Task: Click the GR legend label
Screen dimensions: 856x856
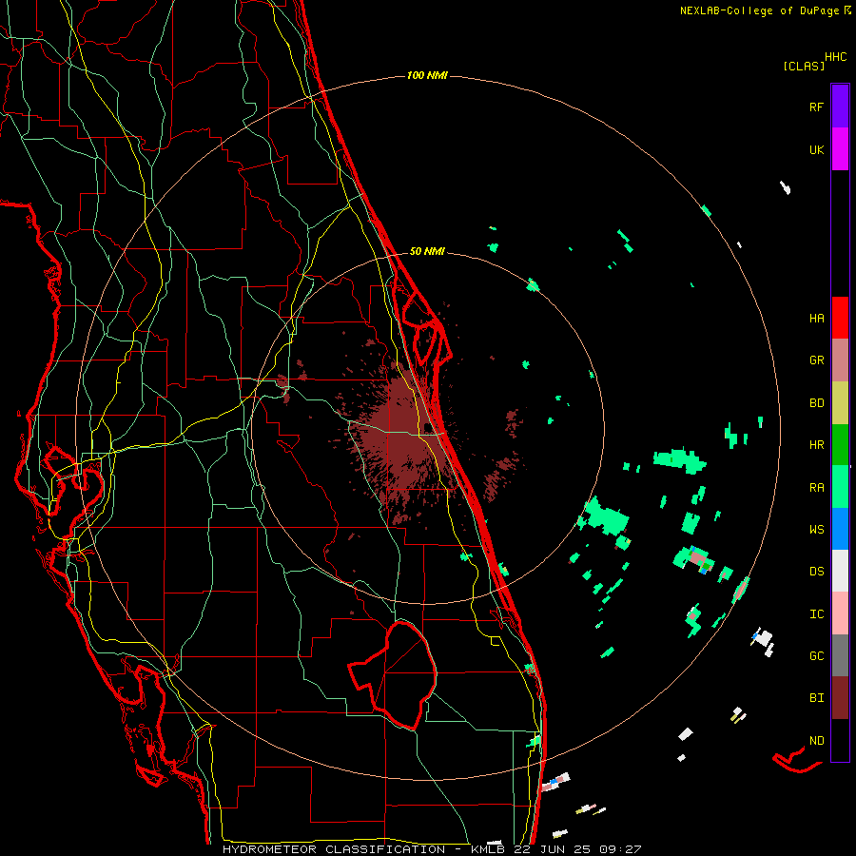Action: [816, 360]
